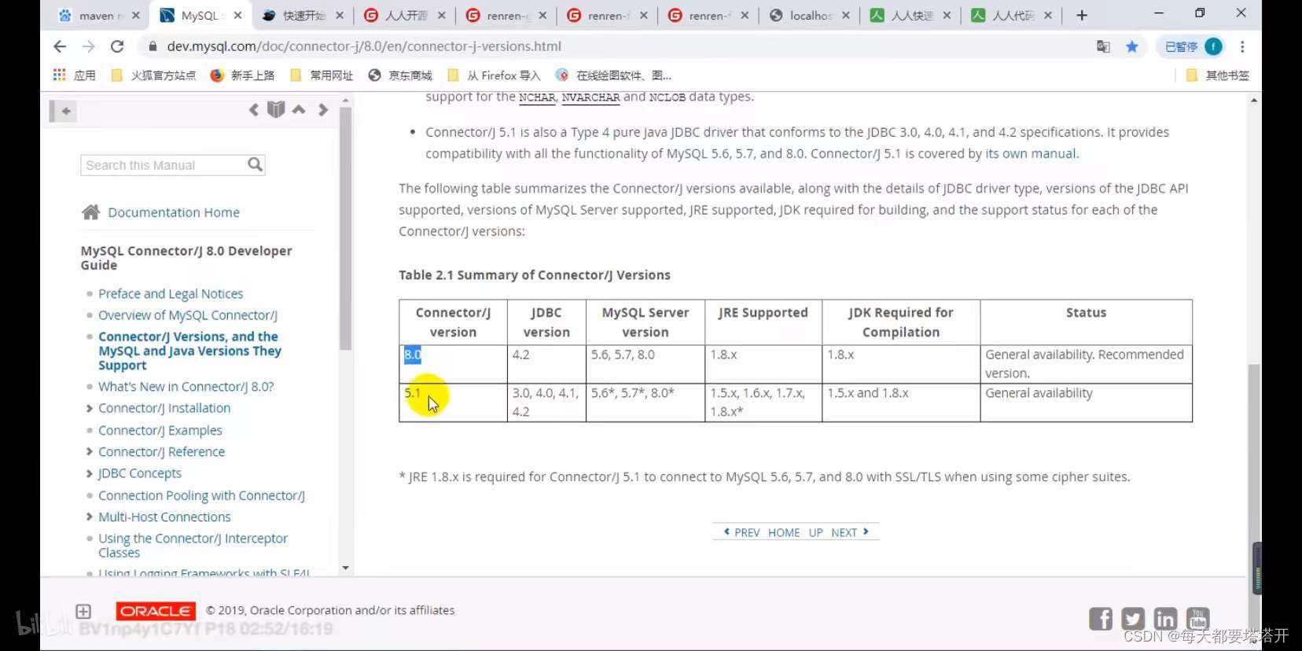The width and height of the screenshot is (1302, 651).
Task: Bookmark this page with the star icon
Action: coord(1132,46)
